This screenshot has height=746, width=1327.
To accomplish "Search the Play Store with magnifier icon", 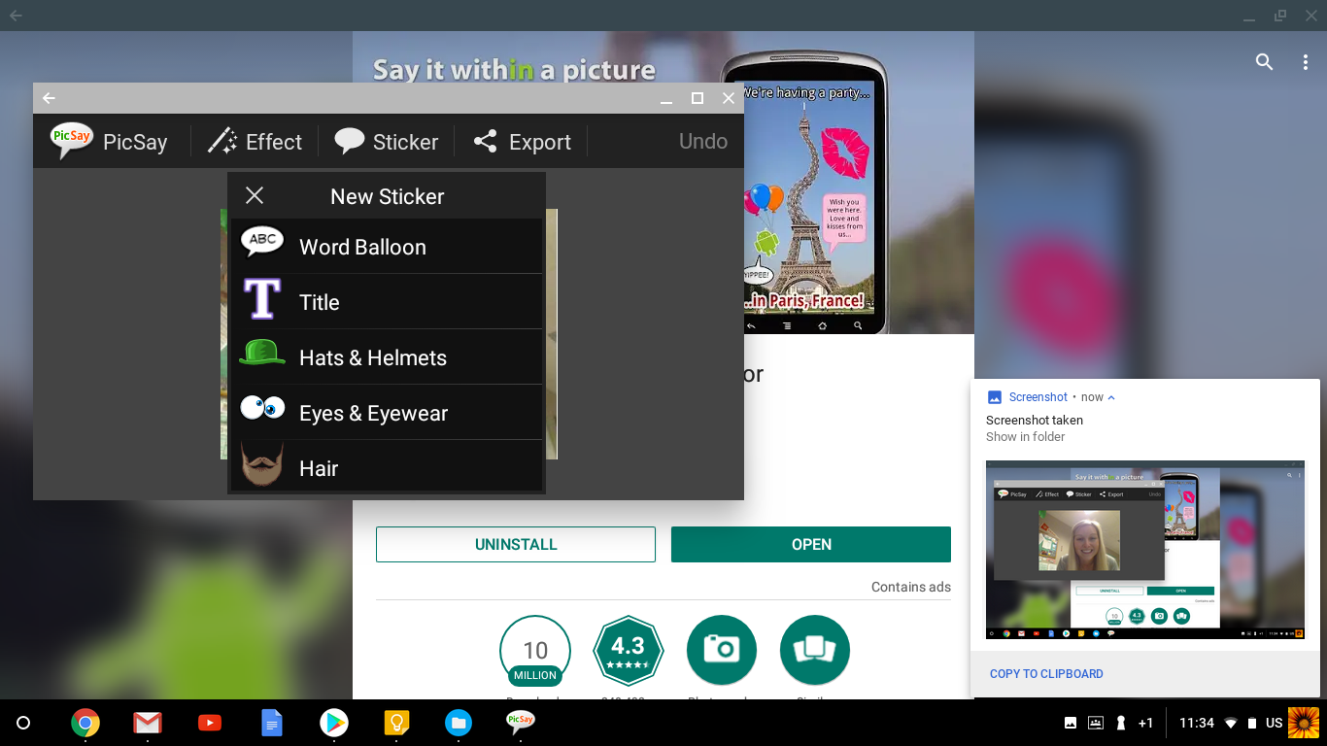I will (x=1264, y=62).
